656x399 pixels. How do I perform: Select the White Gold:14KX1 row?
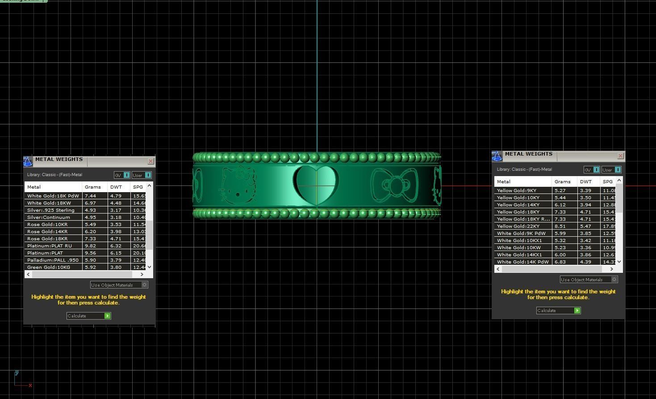(x=555, y=255)
